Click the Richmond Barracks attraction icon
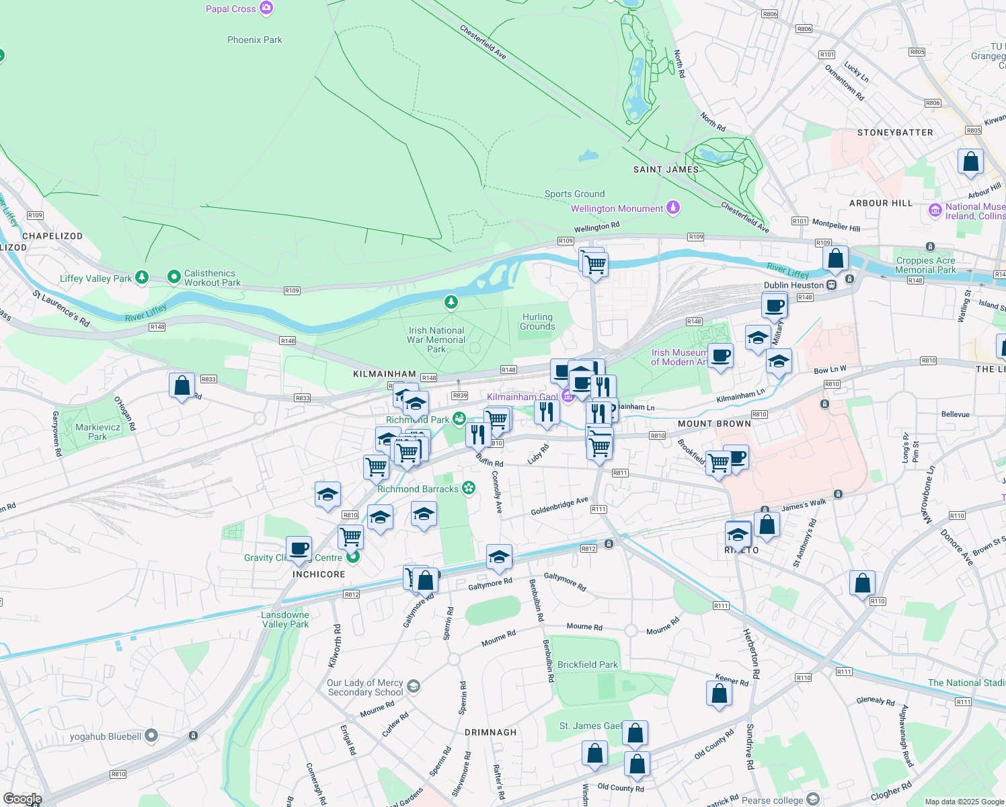This screenshot has height=807, width=1006. (469, 488)
